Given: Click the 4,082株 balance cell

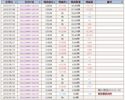Looking at the screenshot, I should [x=76, y=65].
